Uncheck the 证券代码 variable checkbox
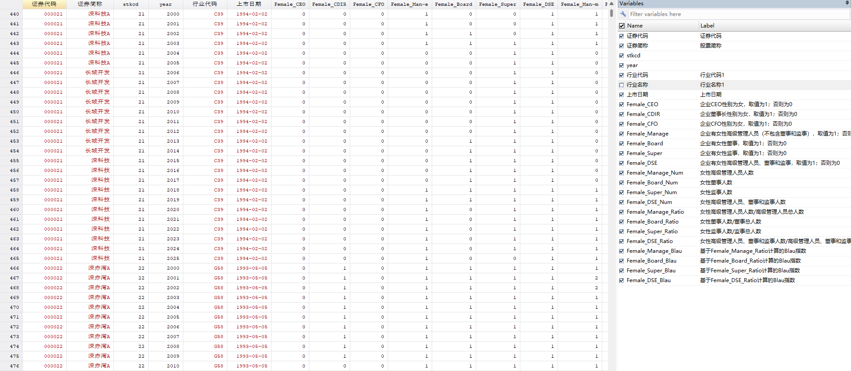Viewport: 851px width, 371px height. tap(622, 36)
